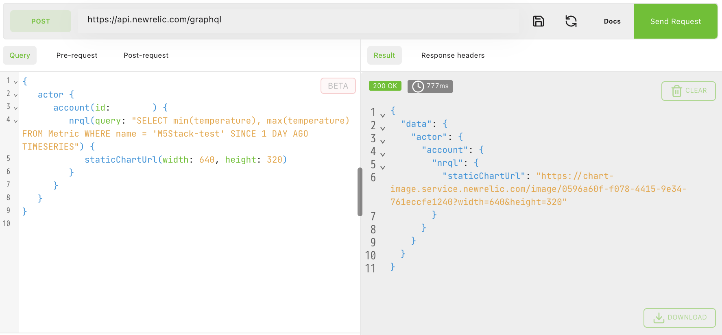
Task: Click the query editor vertical scrollbar
Action: click(360, 192)
